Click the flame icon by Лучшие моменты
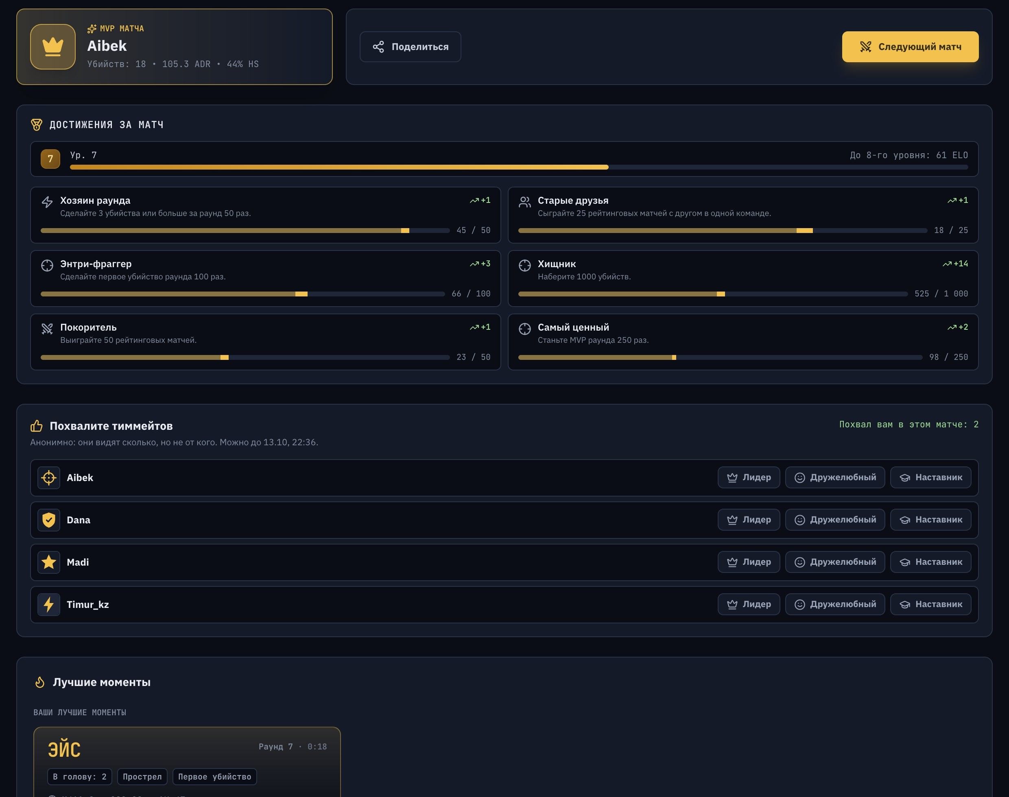1009x797 pixels. pyautogui.click(x=40, y=682)
